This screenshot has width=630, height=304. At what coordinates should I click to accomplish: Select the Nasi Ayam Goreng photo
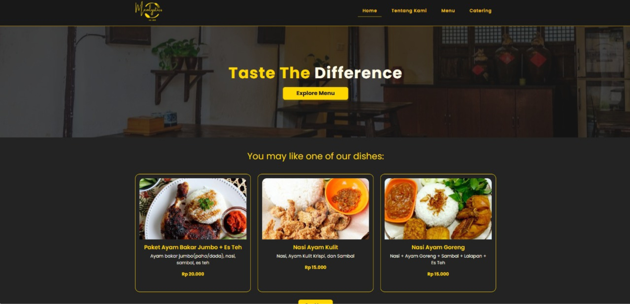[438, 209]
